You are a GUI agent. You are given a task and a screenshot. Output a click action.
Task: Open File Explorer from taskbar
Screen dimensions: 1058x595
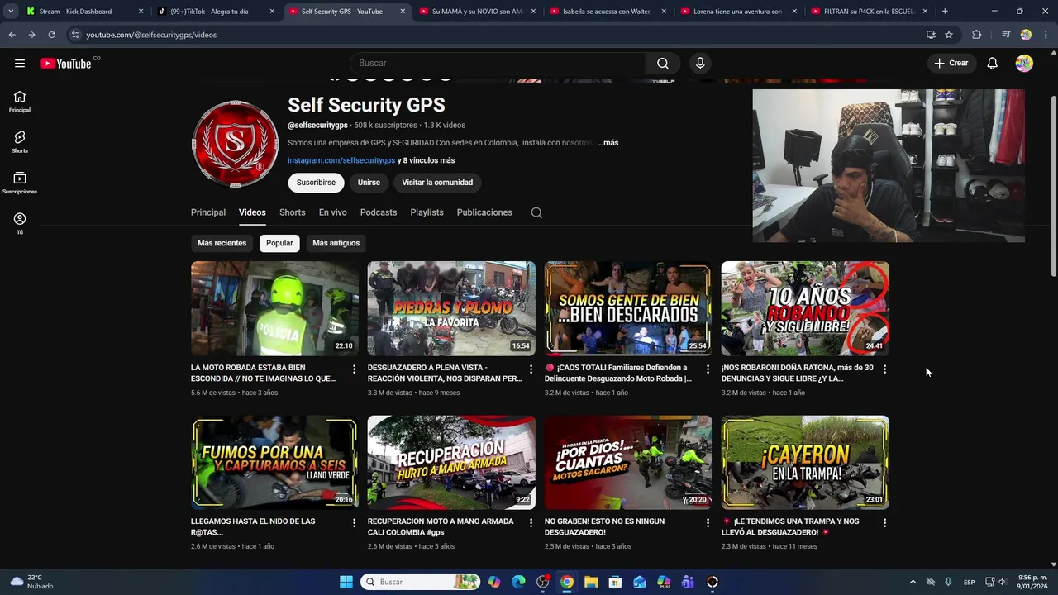(591, 582)
